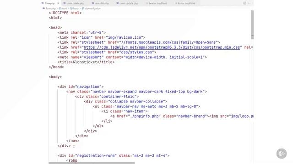This screenshot has width=293, height=164.
Task: Click the horizontal scrollbar at bottom
Action: [92, 163]
